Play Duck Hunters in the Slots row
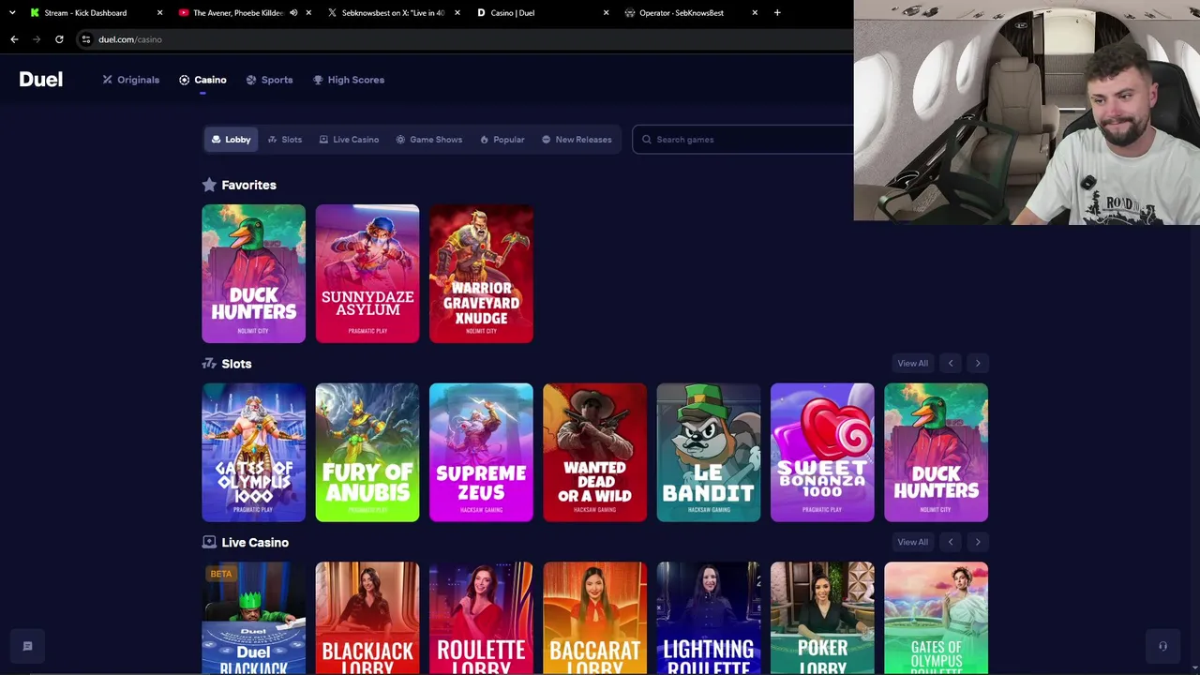This screenshot has height=675, width=1200. pos(936,453)
